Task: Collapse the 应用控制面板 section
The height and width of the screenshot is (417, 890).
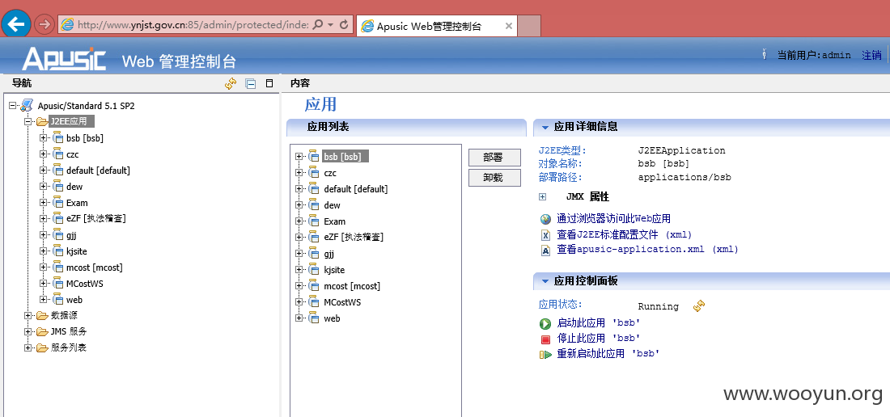Action: click(545, 281)
